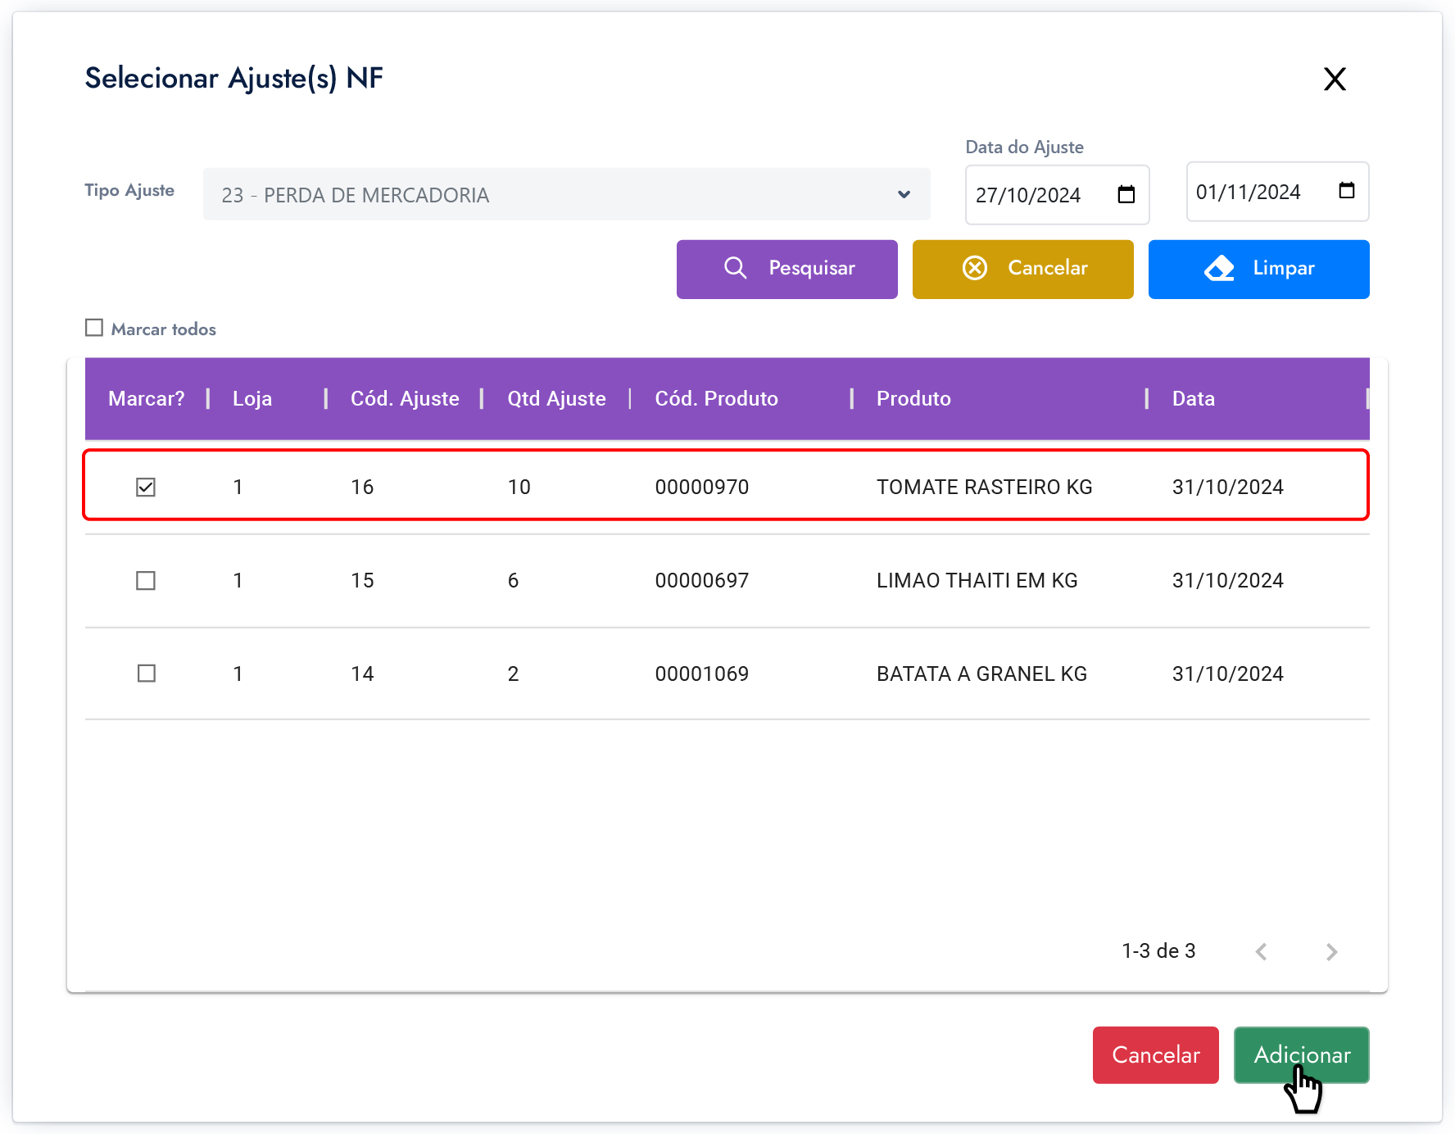Screen dimensions: 1455x1134
Task: Sort by the Cód. Ajuste column header
Action: pyautogui.click(x=405, y=398)
